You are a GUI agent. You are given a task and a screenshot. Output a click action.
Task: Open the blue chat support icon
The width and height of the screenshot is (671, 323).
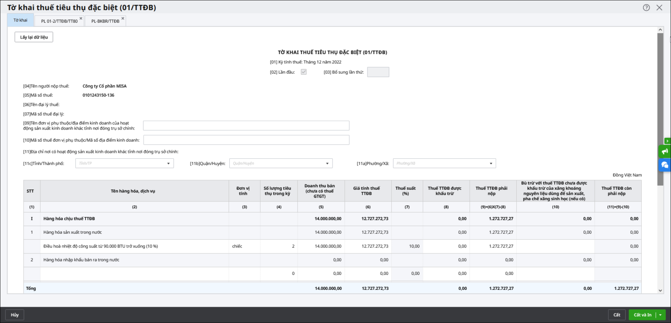665,165
